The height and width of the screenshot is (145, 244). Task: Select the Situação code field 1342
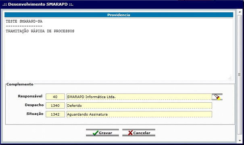click(x=55, y=114)
